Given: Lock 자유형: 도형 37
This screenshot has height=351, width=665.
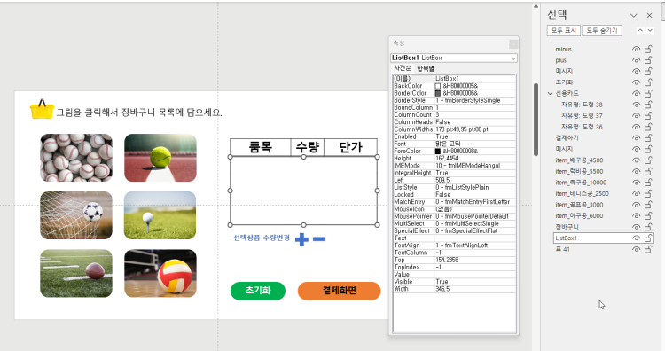Looking at the screenshot, I should click(x=648, y=115).
